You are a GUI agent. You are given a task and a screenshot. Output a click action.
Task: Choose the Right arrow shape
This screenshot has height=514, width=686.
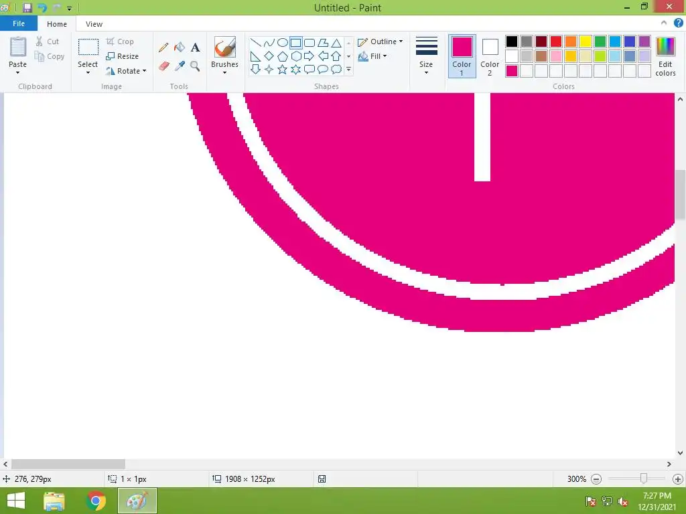[x=309, y=56]
